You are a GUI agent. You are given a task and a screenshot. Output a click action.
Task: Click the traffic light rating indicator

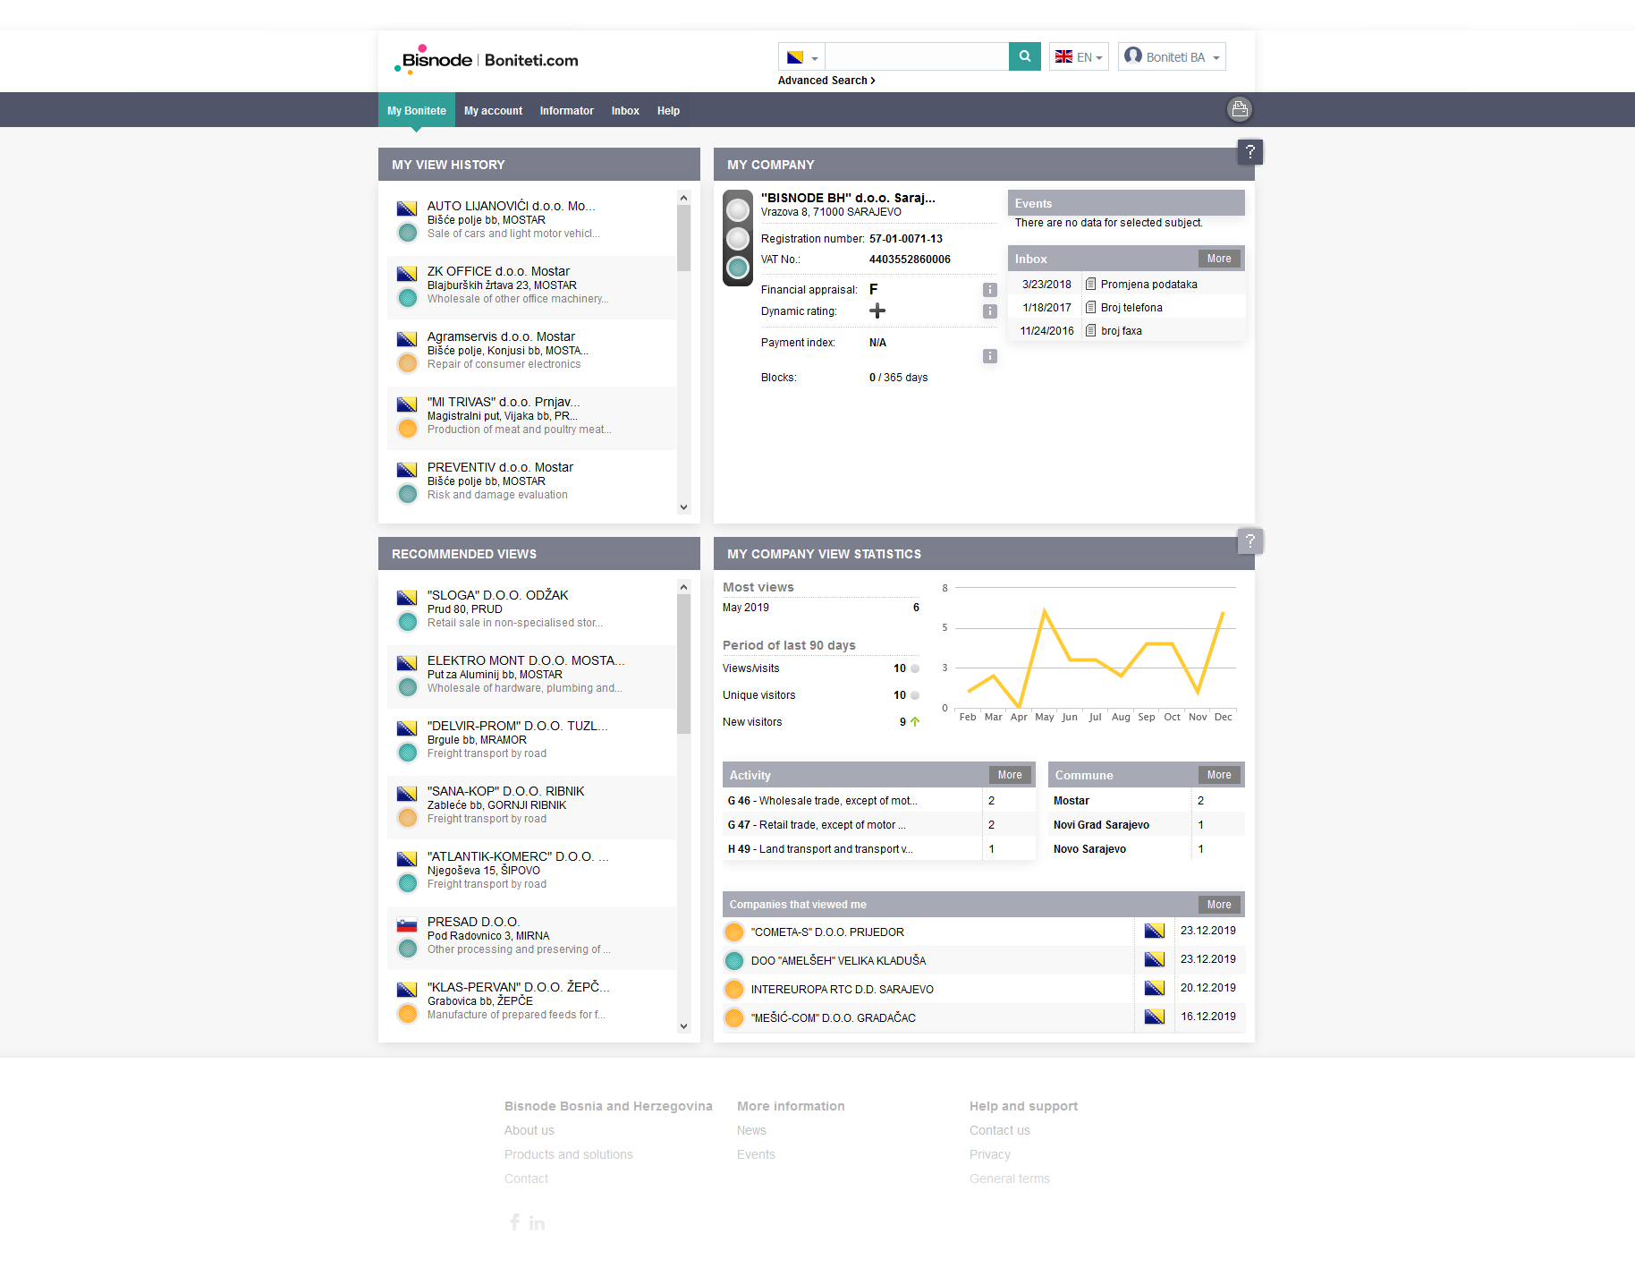738,238
